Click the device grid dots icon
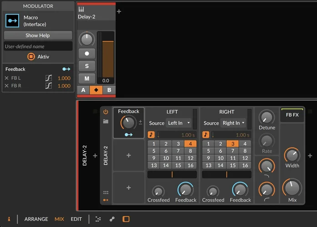Screen dimensions: 317x227 106,192
